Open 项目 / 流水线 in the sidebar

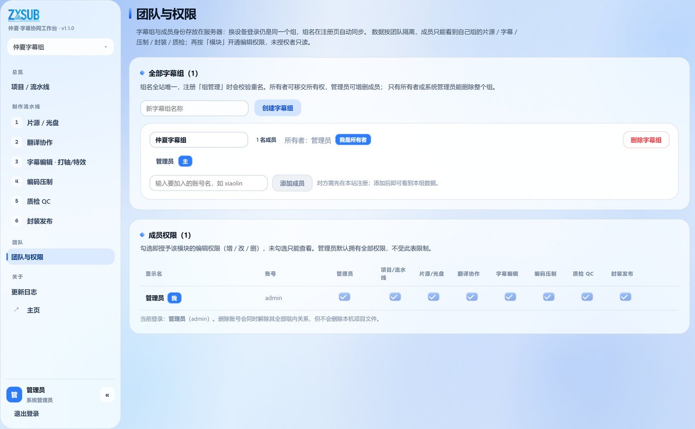click(x=61, y=87)
